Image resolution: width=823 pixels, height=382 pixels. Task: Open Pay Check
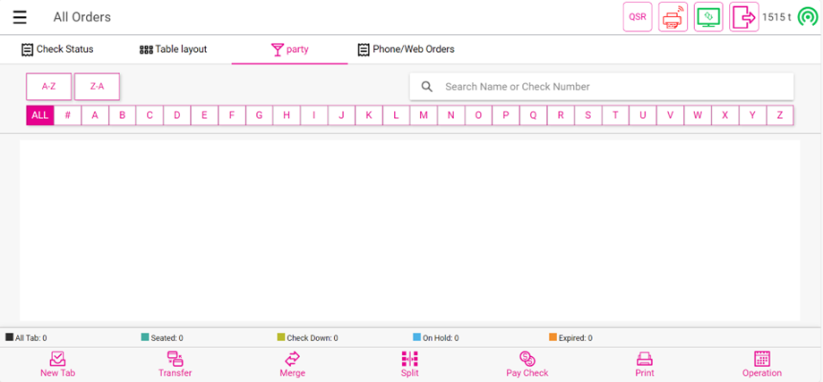[527, 364]
